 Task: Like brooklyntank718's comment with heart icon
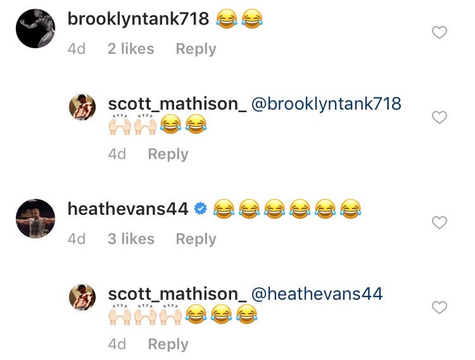click(x=440, y=33)
